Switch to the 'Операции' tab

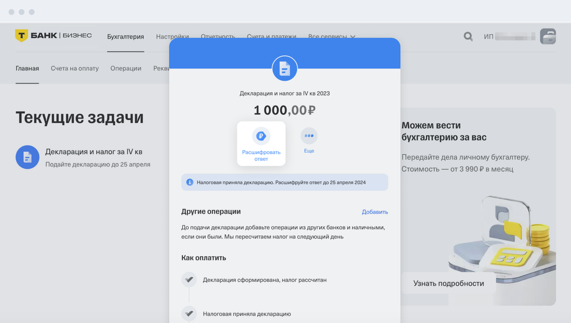tap(126, 68)
